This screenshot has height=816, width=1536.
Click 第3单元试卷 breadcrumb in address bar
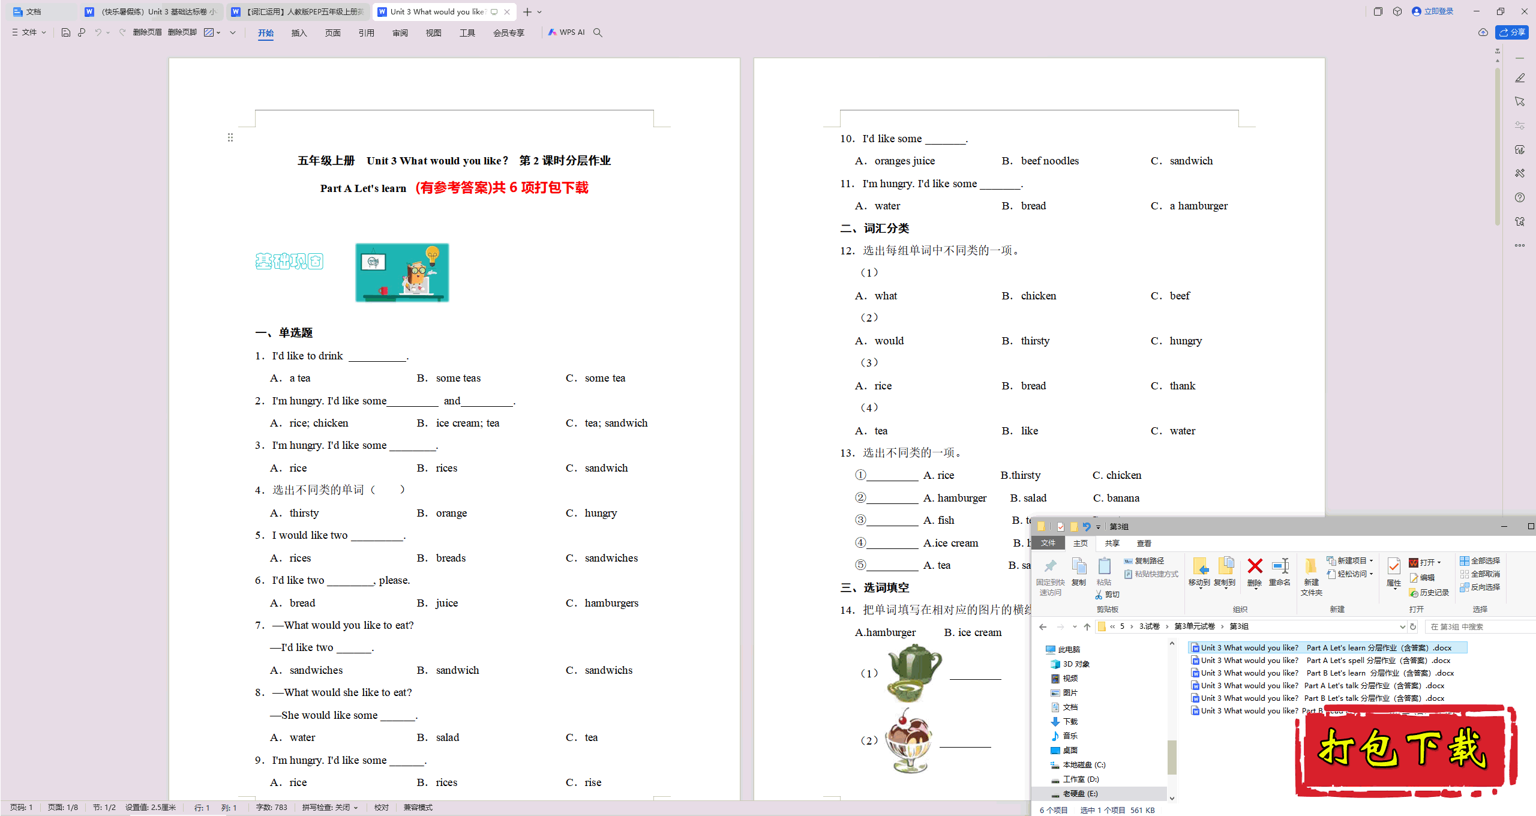tap(1194, 626)
